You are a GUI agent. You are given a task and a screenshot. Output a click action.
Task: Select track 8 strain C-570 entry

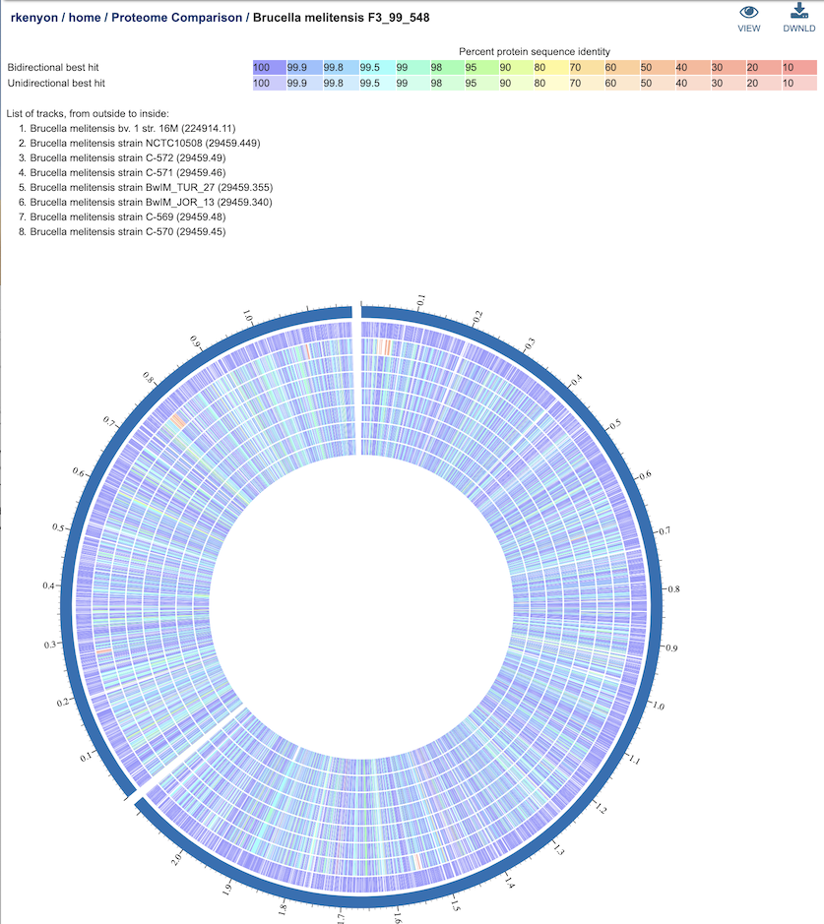coord(128,231)
